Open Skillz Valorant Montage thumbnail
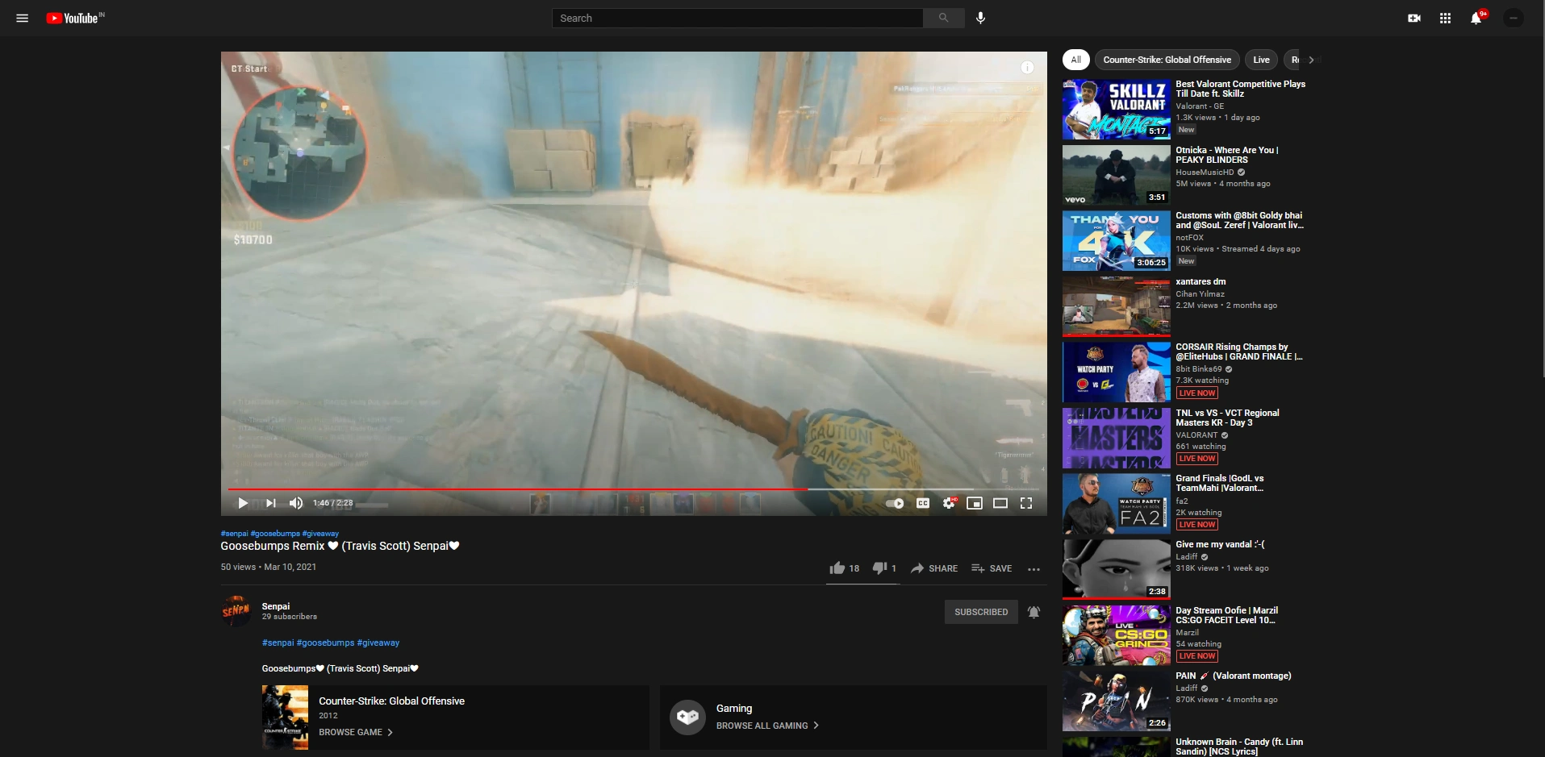The image size is (1545, 757). 1116,109
